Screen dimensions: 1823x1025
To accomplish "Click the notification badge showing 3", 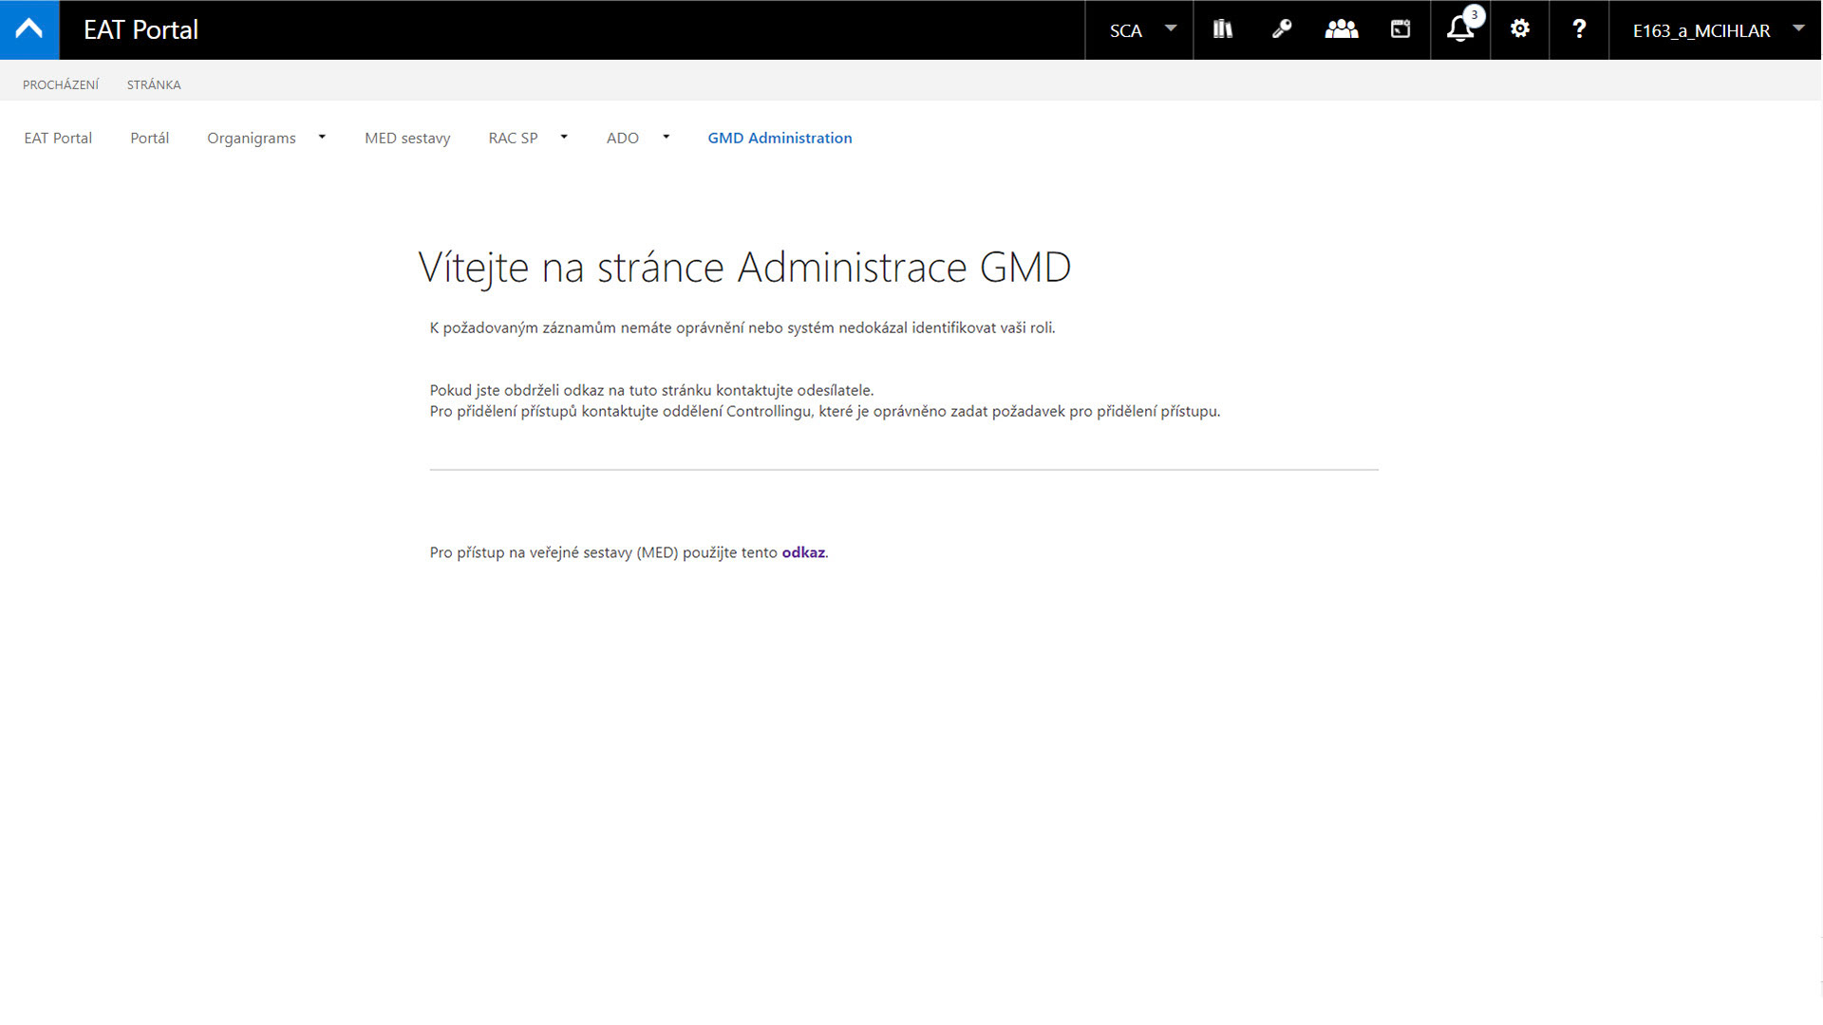I will pos(1474,15).
